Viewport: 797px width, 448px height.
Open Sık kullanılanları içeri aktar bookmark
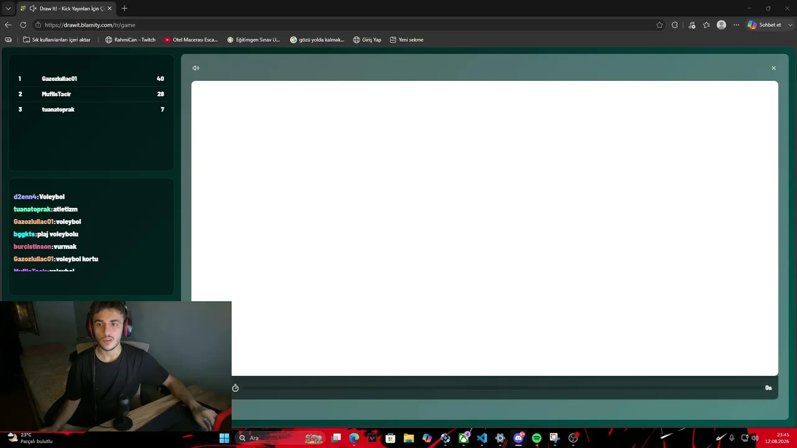click(57, 40)
